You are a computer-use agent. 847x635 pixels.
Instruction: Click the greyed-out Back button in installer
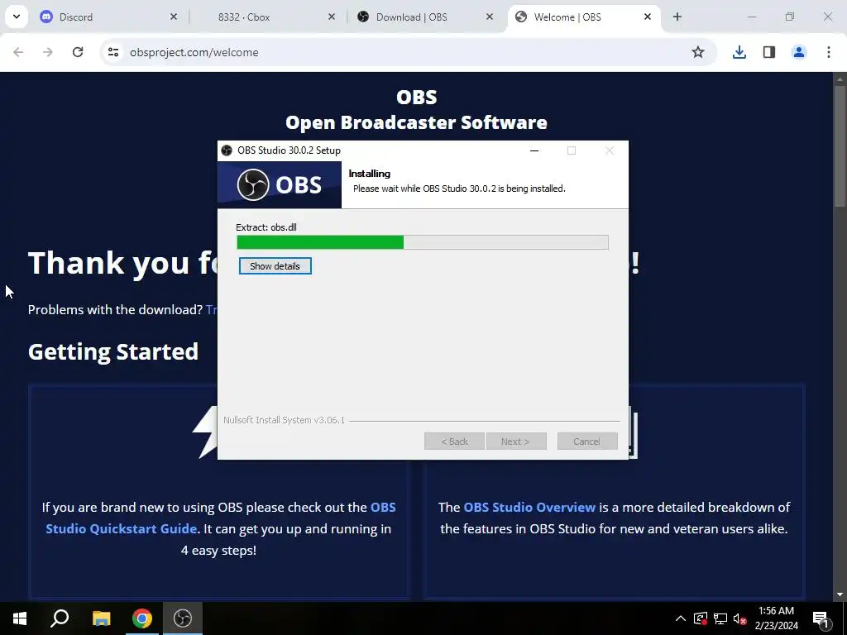click(x=454, y=442)
